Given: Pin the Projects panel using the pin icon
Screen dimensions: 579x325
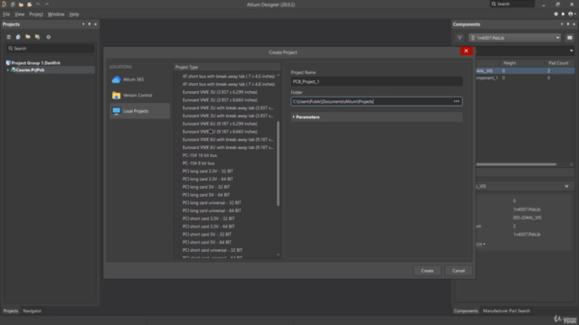Looking at the screenshot, I should click(89, 24).
